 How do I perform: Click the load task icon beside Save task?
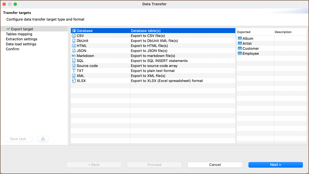click(43, 139)
